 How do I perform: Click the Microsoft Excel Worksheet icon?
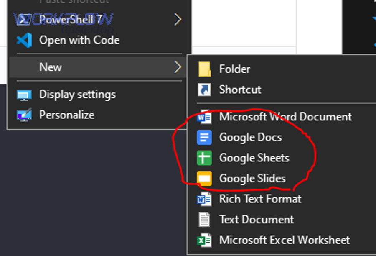[x=204, y=240]
